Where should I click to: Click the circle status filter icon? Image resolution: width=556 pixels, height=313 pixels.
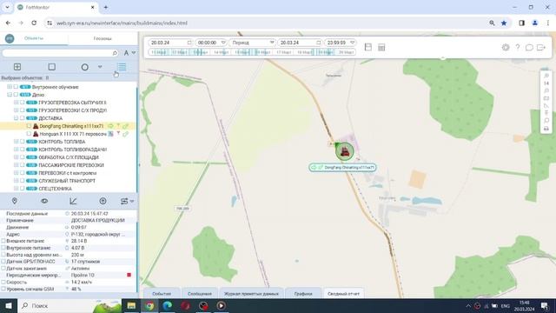(85, 67)
